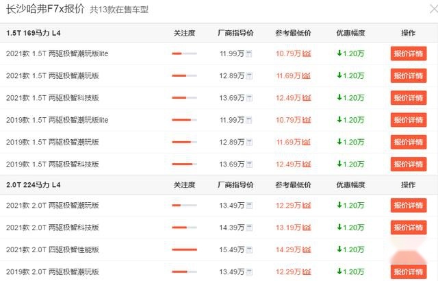Select model link 2021款 2.0T 两驱极智潮玩版
Viewport: 438px width, 281px height.
pos(53,206)
